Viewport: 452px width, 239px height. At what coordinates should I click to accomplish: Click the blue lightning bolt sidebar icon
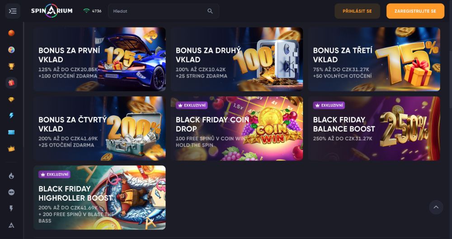click(x=12, y=116)
